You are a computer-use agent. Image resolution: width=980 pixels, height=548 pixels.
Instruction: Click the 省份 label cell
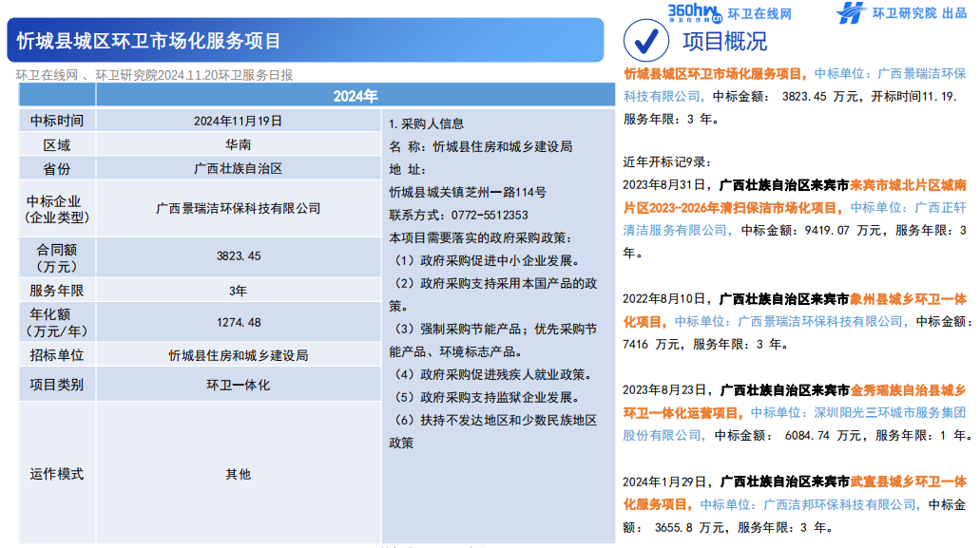point(57,168)
